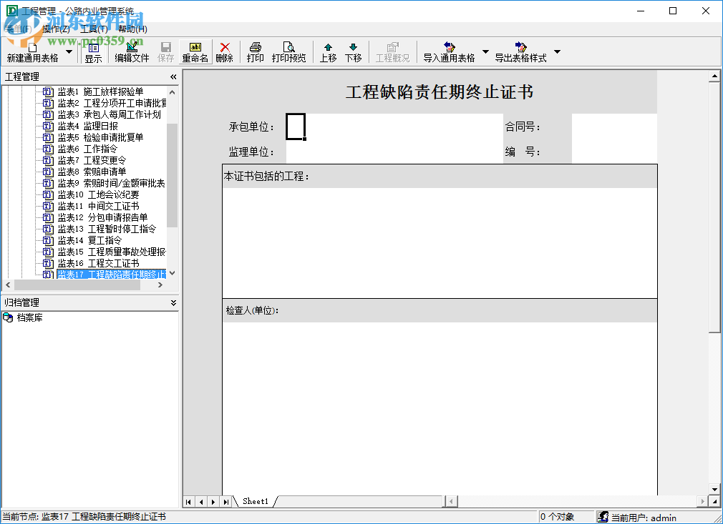Screen dimensions: 723x524
Task: Open the 导出表格样式 dropdown arrow
Action: pos(558,51)
